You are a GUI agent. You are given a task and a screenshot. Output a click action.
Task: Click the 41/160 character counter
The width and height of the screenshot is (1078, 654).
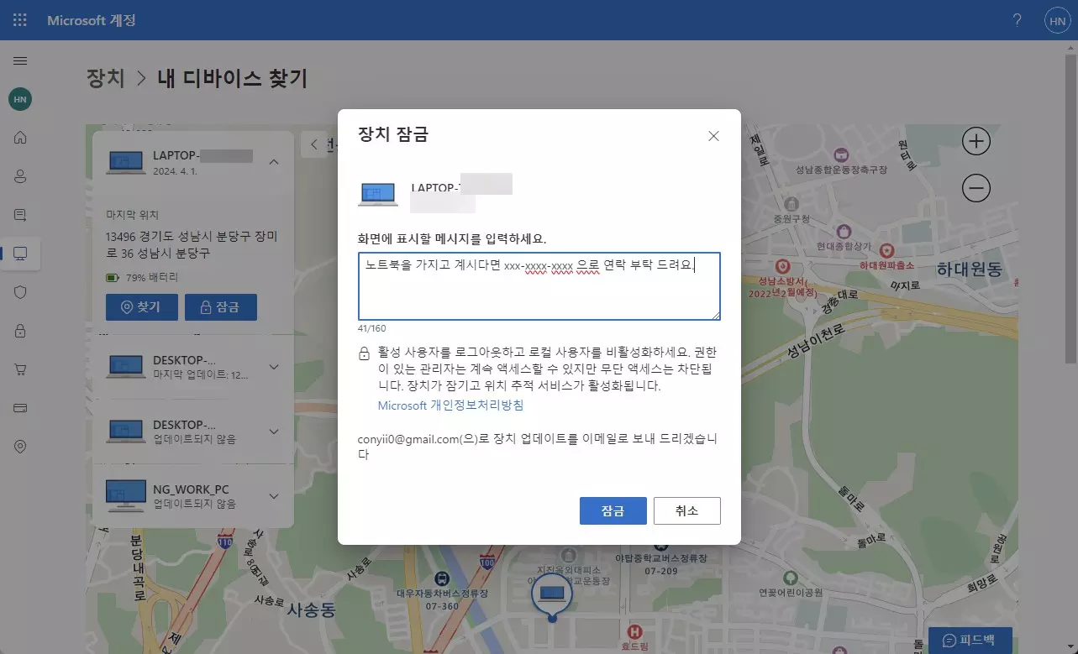point(371,328)
